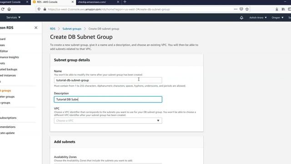Open Automated backups in the sidebar
This screenshot has width=291, height=164.
coord(9,69)
